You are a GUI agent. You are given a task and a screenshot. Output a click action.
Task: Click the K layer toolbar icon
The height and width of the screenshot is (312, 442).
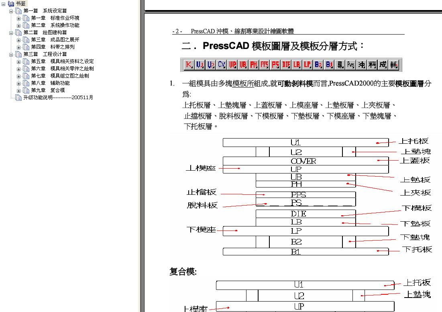click(189, 65)
